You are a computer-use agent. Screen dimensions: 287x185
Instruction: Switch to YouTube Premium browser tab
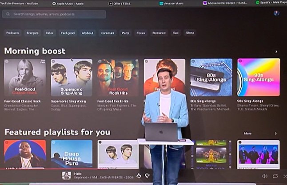point(19,3)
